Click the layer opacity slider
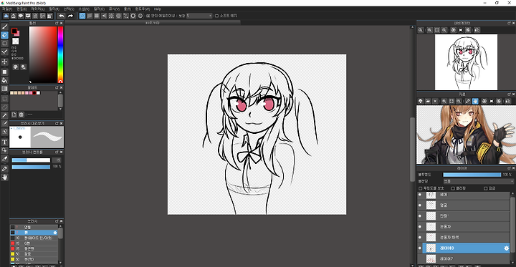This screenshot has width=516, height=267. click(472, 175)
